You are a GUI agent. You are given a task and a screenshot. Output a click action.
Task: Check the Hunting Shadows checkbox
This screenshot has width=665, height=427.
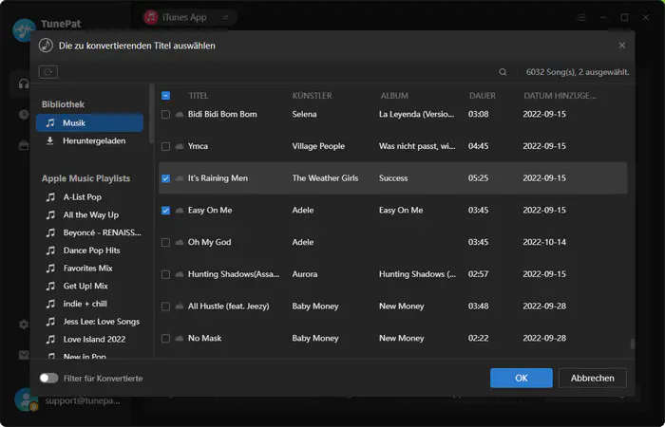point(166,274)
